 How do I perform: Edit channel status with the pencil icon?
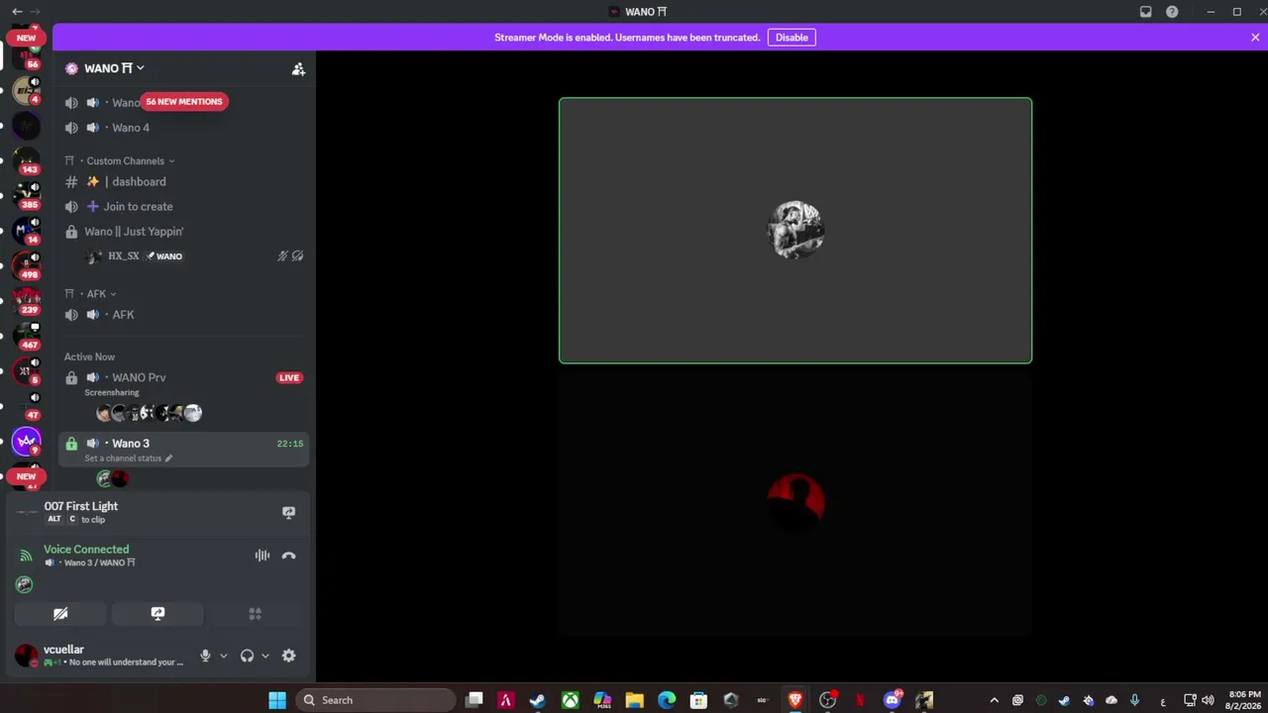click(x=168, y=458)
